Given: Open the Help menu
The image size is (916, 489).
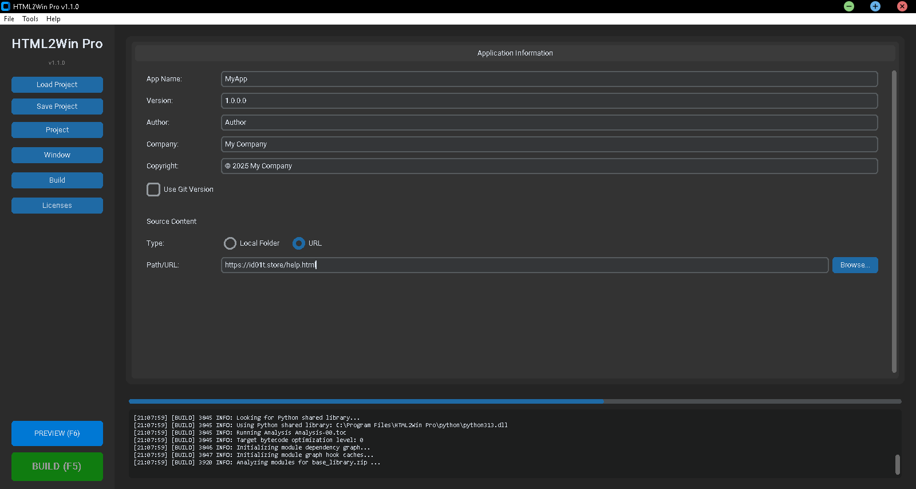Looking at the screenshot, I should [53, 19].
